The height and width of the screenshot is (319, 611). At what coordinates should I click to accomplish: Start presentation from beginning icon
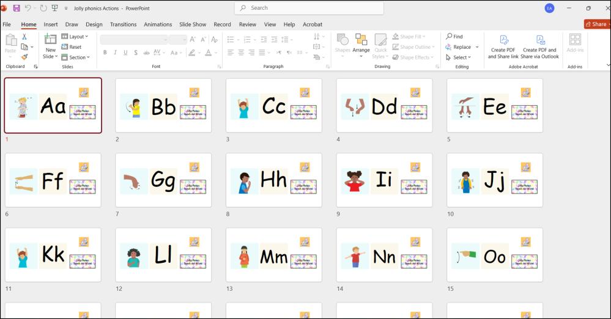point(54,8)
